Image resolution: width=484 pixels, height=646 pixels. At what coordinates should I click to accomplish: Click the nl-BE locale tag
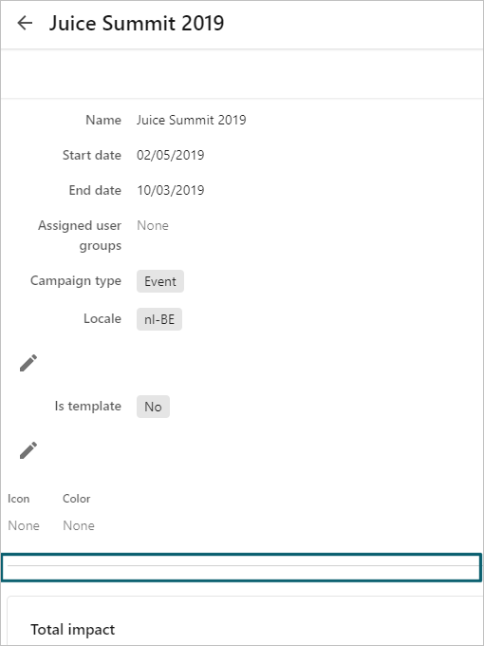tap(159, 319)
